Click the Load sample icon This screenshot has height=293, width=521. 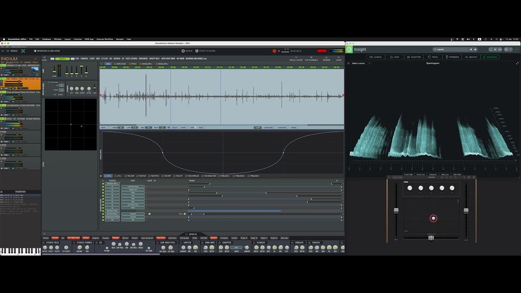click(x=44, y=58)
